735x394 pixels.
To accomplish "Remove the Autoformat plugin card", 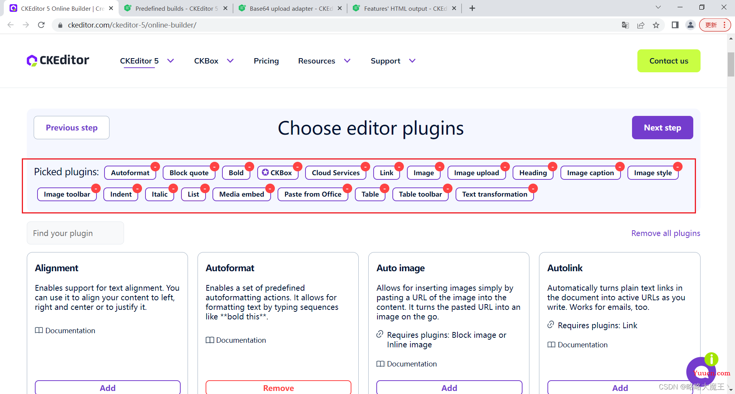I will point(278,387).
